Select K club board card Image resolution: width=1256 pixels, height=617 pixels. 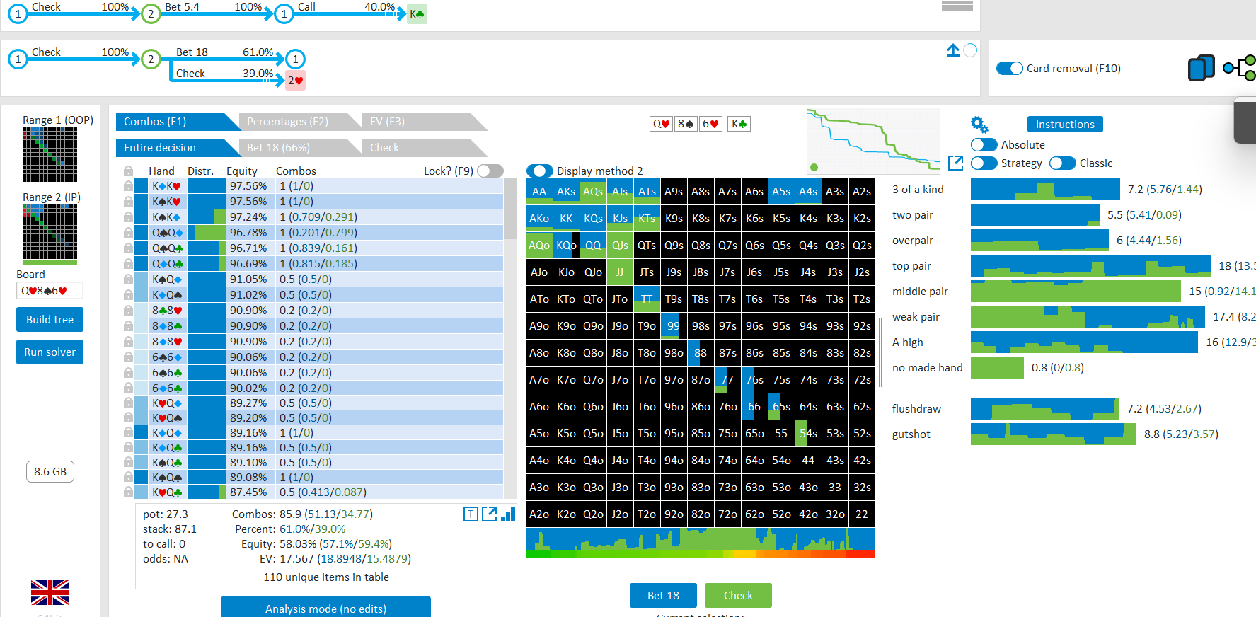click(739, 124)
